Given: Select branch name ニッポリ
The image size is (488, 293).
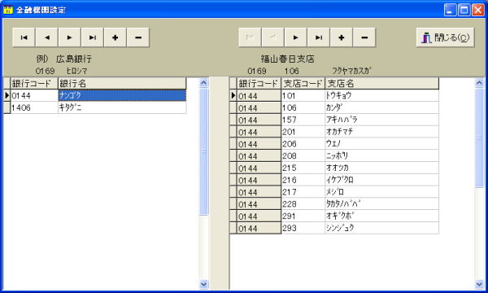Looking at the screenshot, I should (382, 155).
